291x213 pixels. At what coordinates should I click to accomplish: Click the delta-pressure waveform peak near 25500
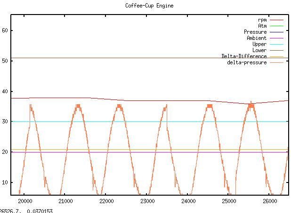(x=251, y=106)
